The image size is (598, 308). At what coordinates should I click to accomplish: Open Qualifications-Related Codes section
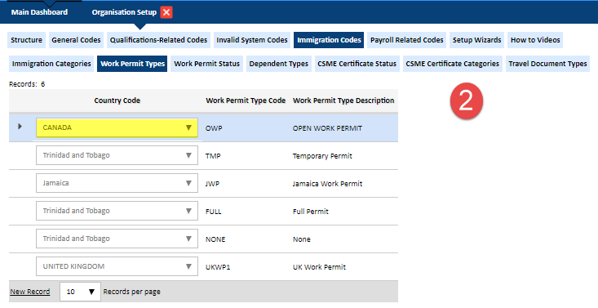[x=158, y=40]
